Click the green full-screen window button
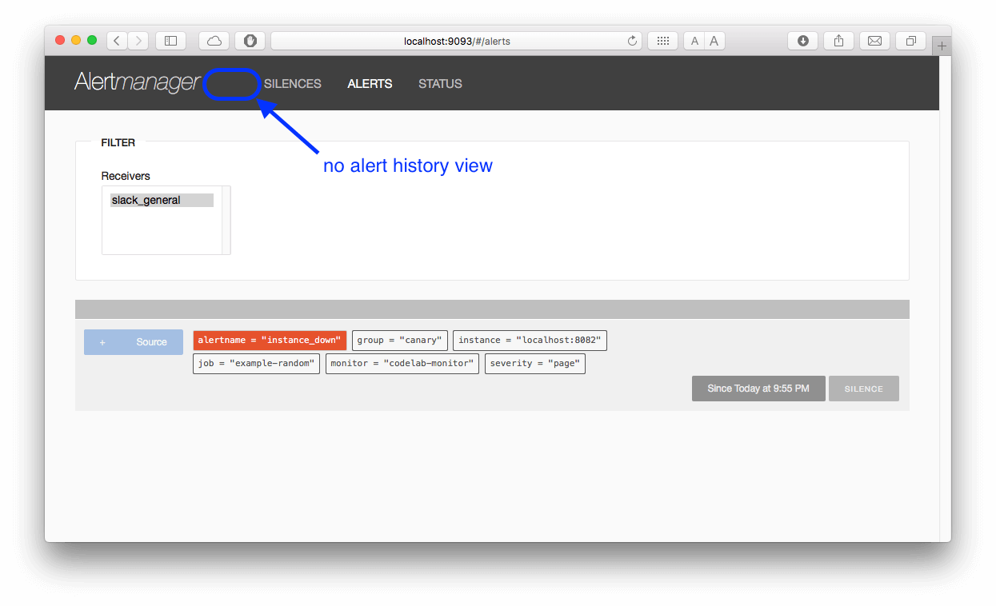The image size is (996, 606). [92, 40]
